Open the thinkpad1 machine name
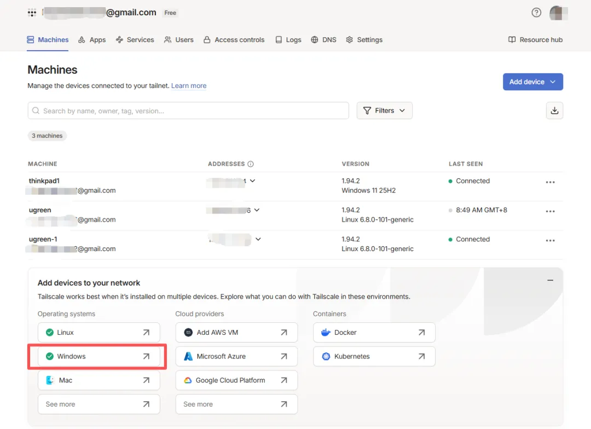This screenshot has height=429, width=591. pos(44,181)
